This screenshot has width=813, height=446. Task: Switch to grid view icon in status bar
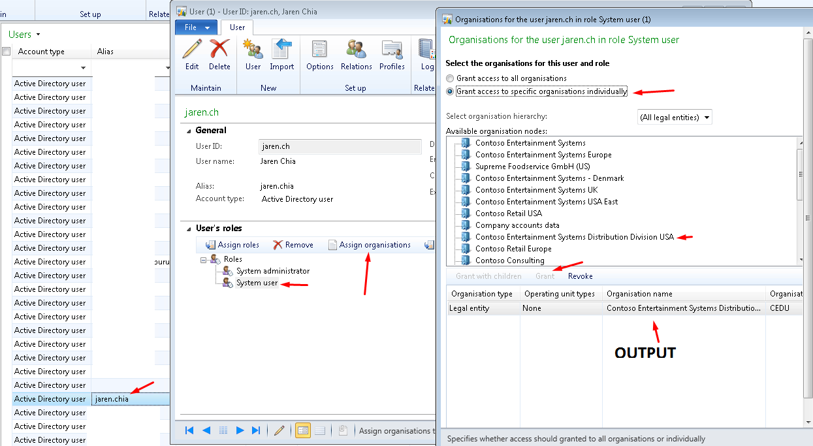320,430
